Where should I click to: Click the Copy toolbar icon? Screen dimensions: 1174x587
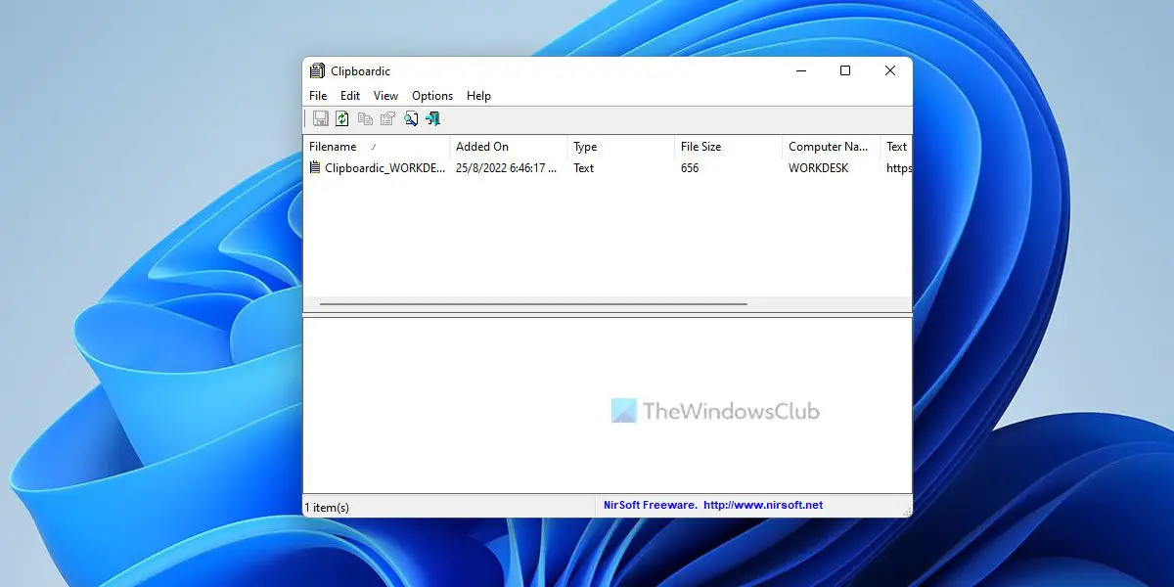[365, 118]
